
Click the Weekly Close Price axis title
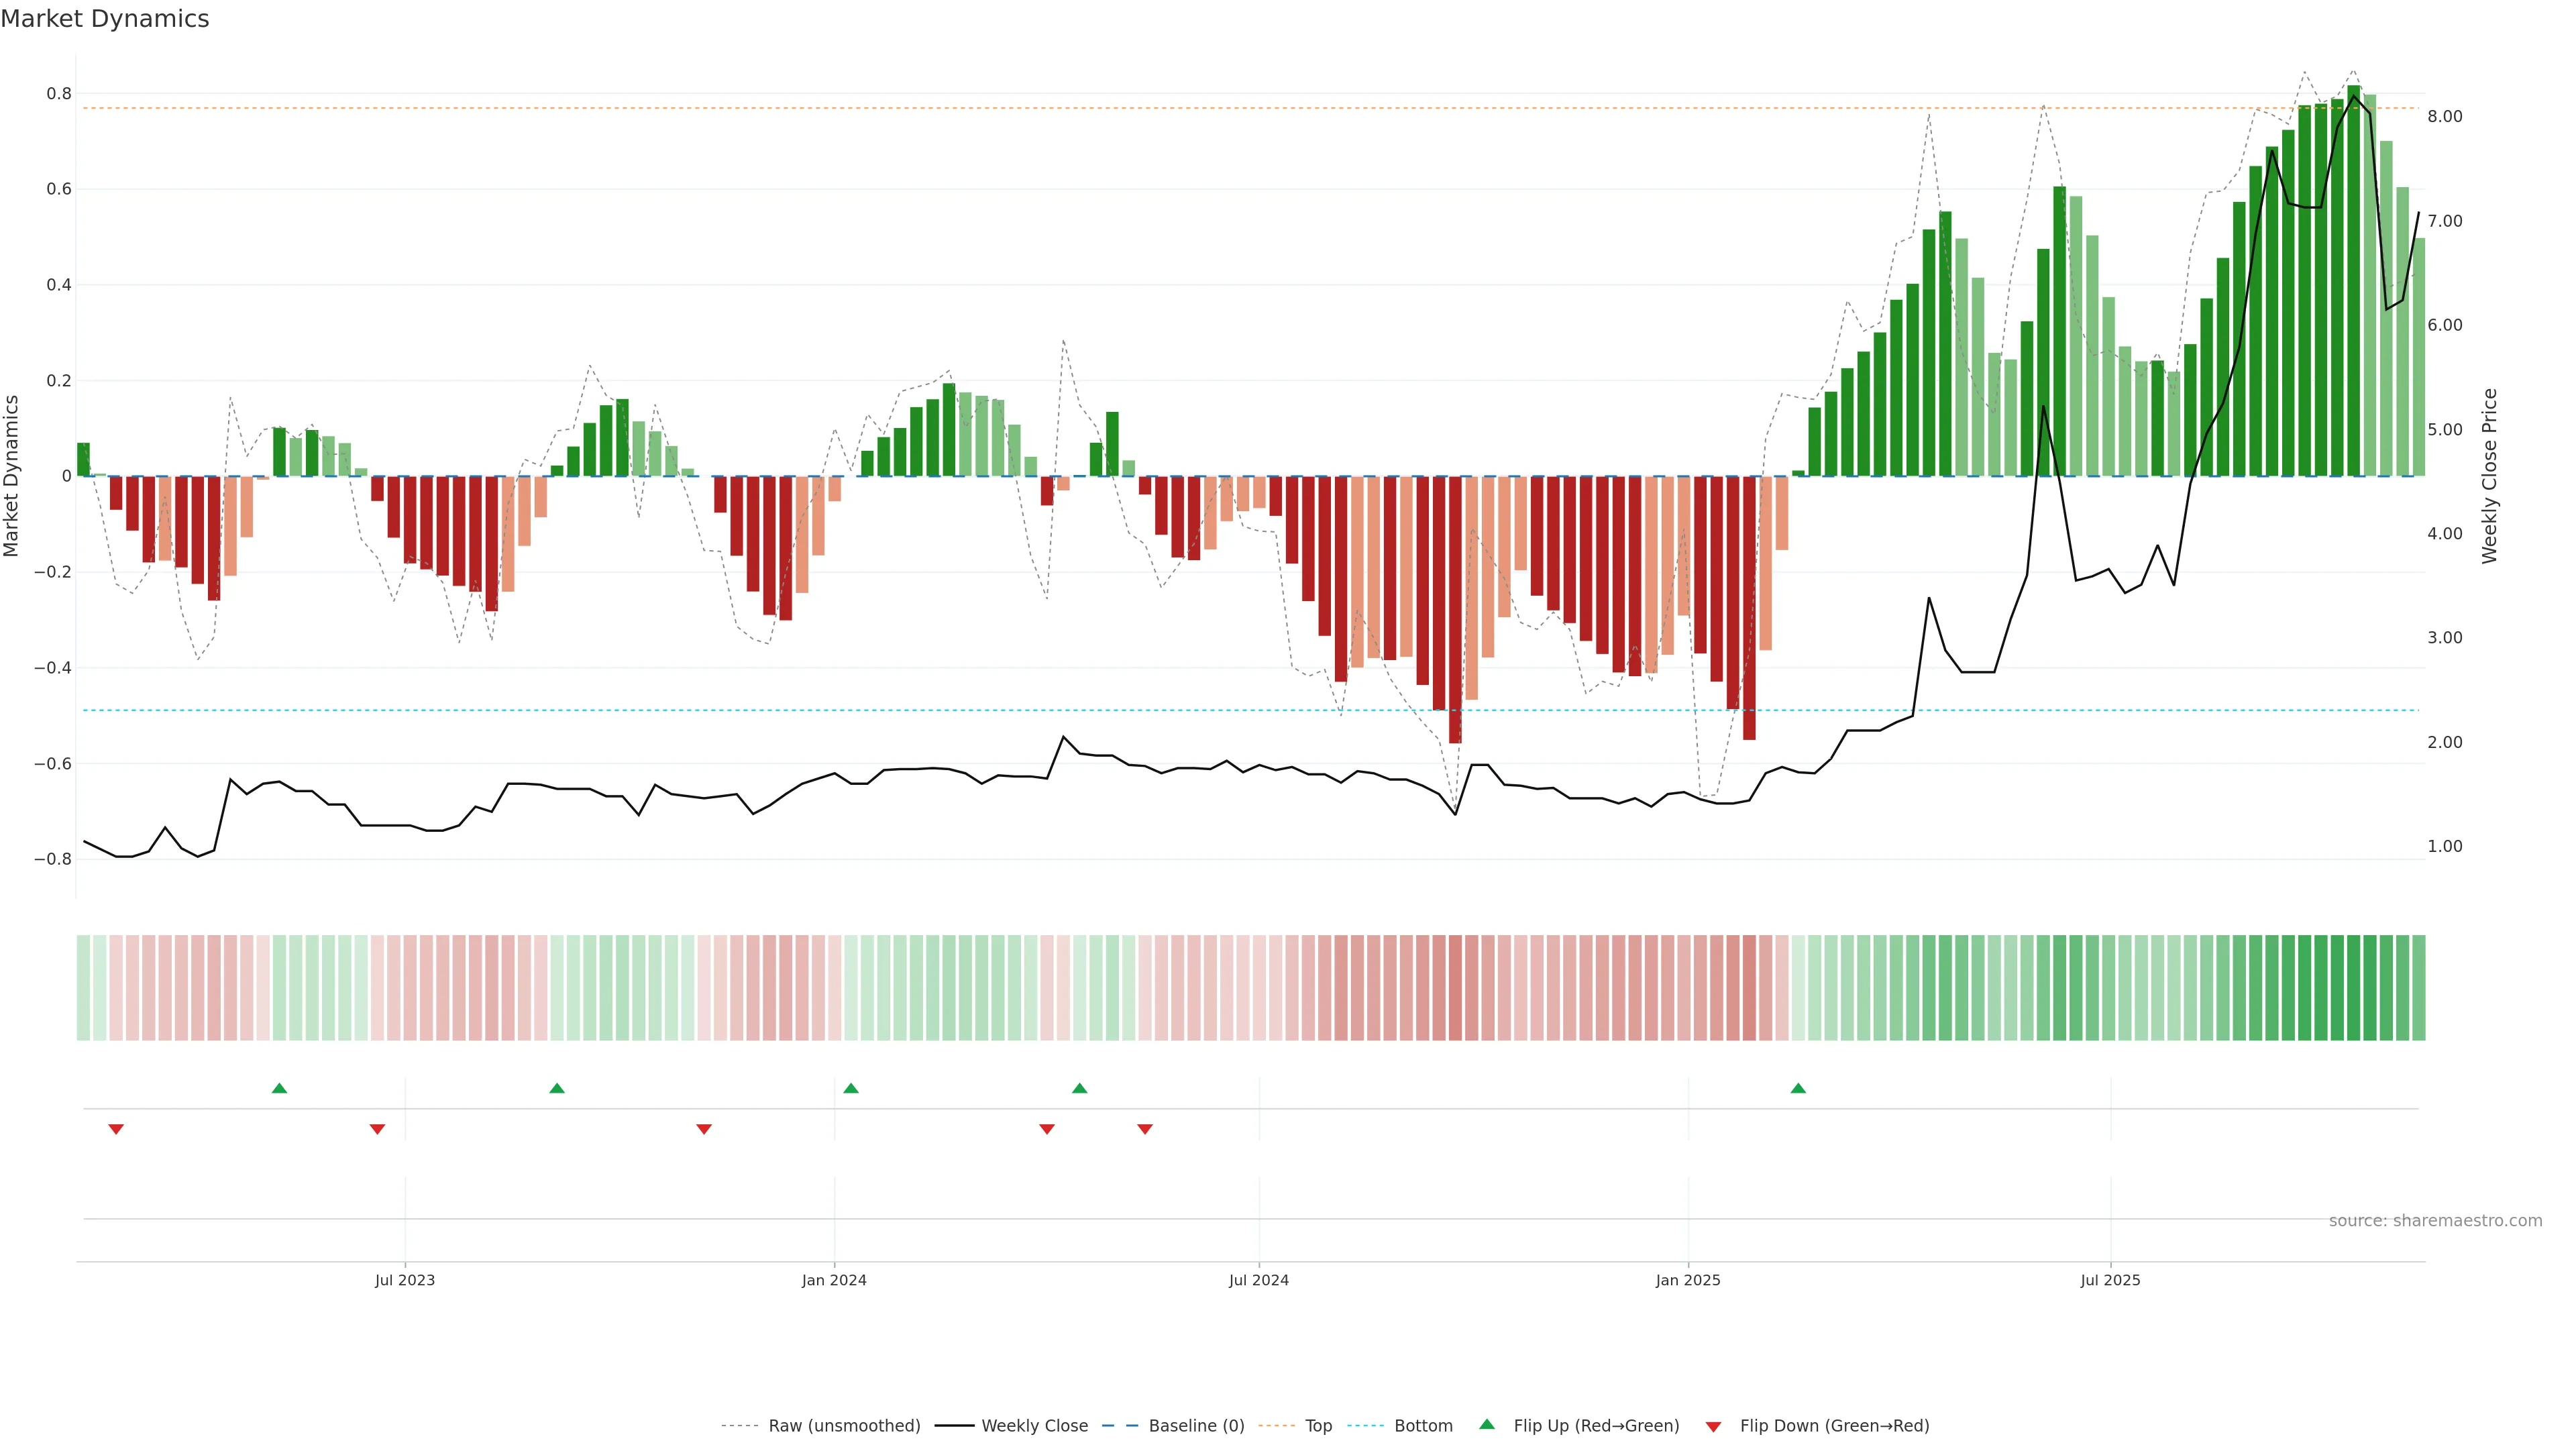click(x=2489, y=476)
